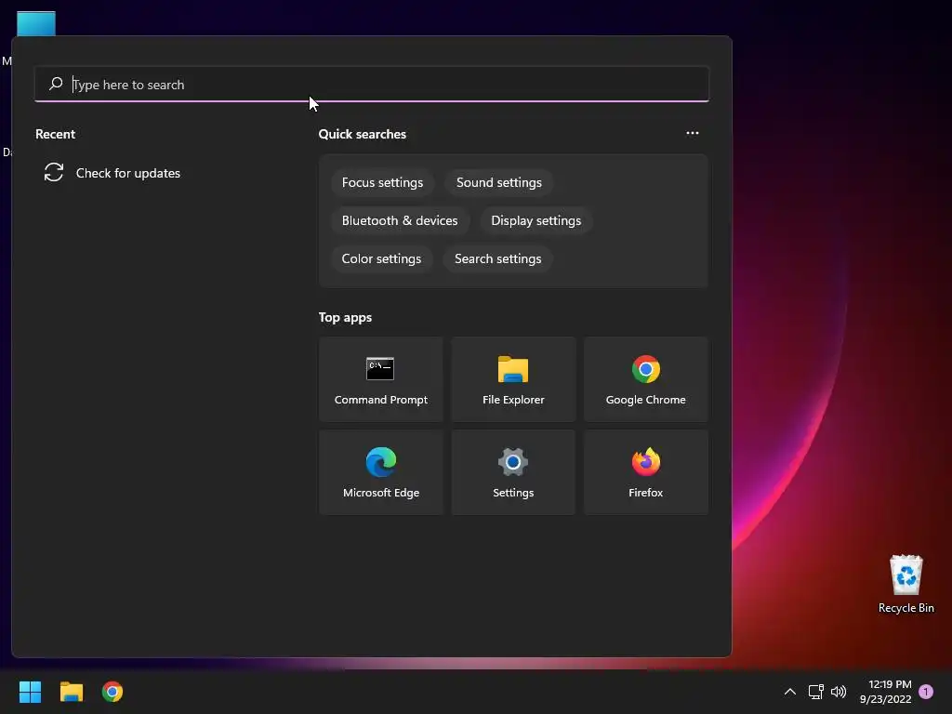952x714 pixels.
Task: Launch Firefox from Top apps
Action: tap(645, 472)
